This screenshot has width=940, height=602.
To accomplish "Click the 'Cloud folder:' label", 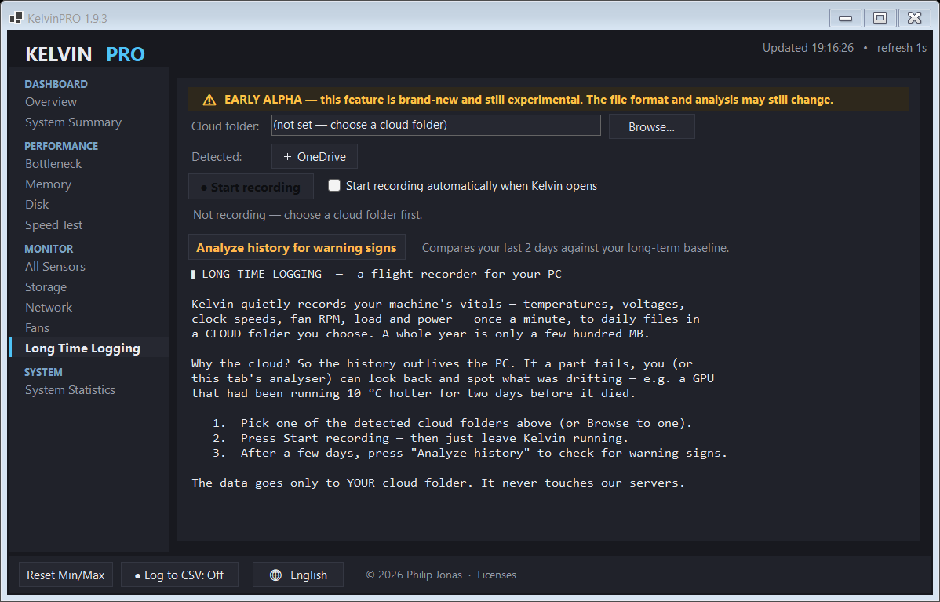I will point(225,126).
